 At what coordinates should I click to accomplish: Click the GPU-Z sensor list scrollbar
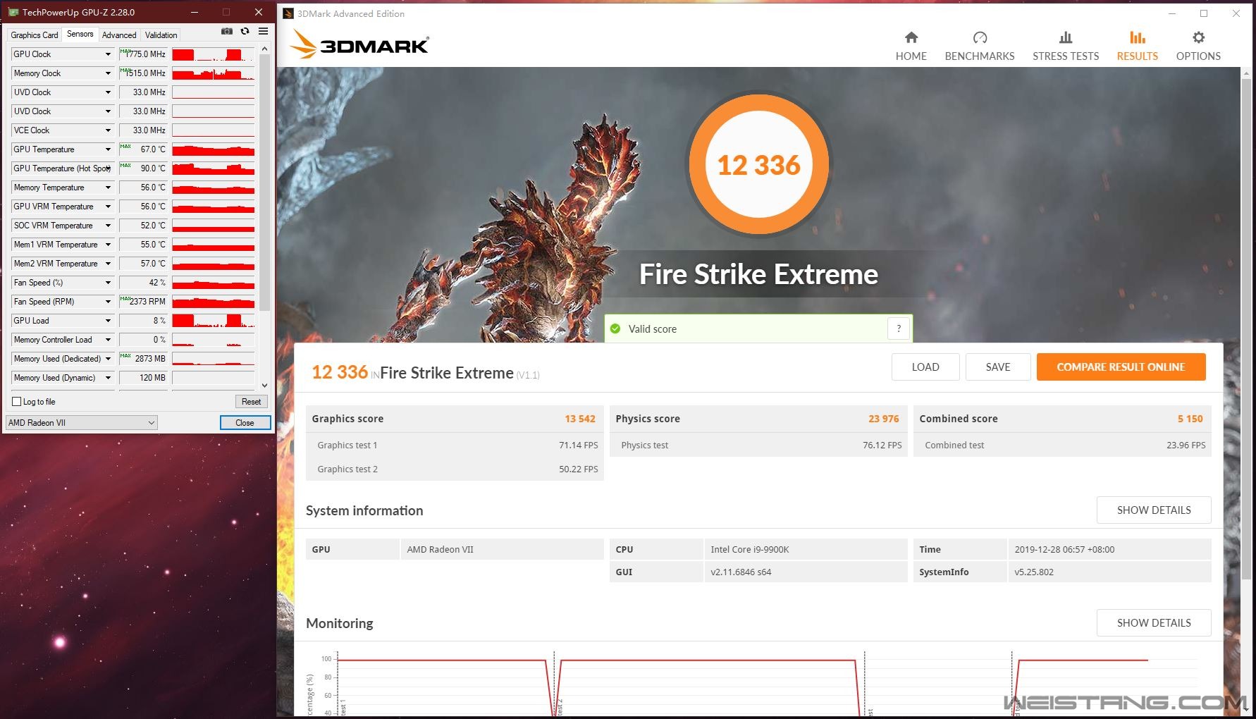(264, 183)
